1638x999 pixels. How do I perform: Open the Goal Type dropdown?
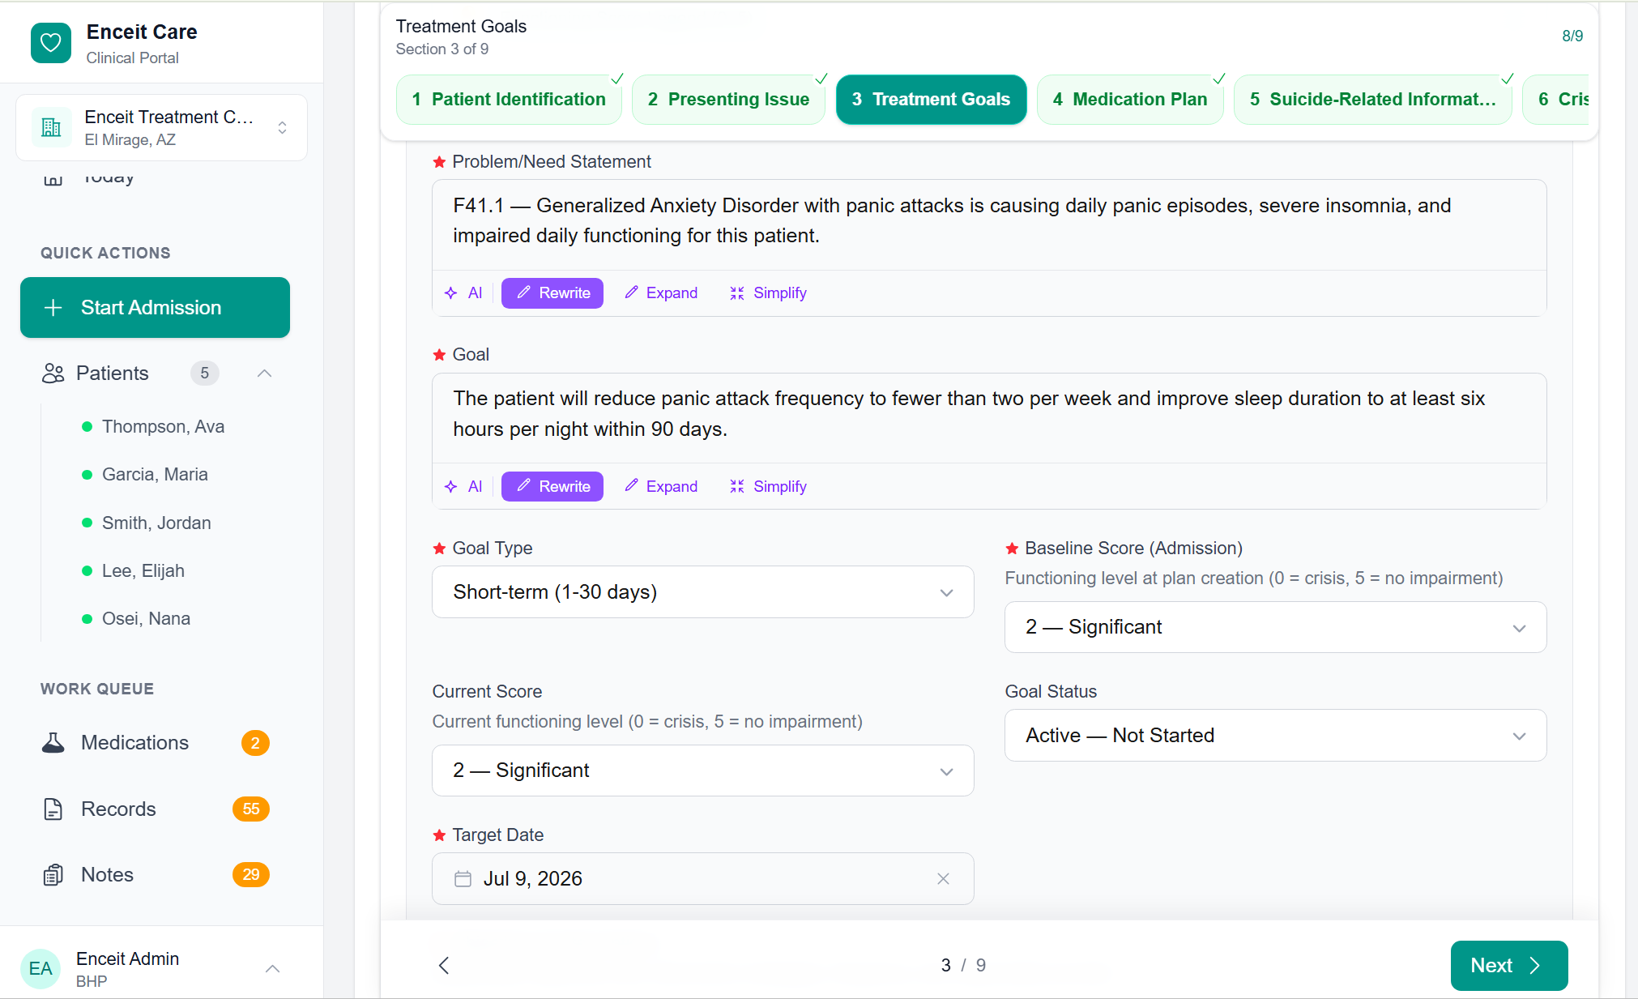click(x=703, y=592)
